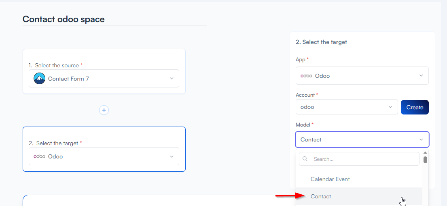Click the Contact odoo space title

(64, 19)
